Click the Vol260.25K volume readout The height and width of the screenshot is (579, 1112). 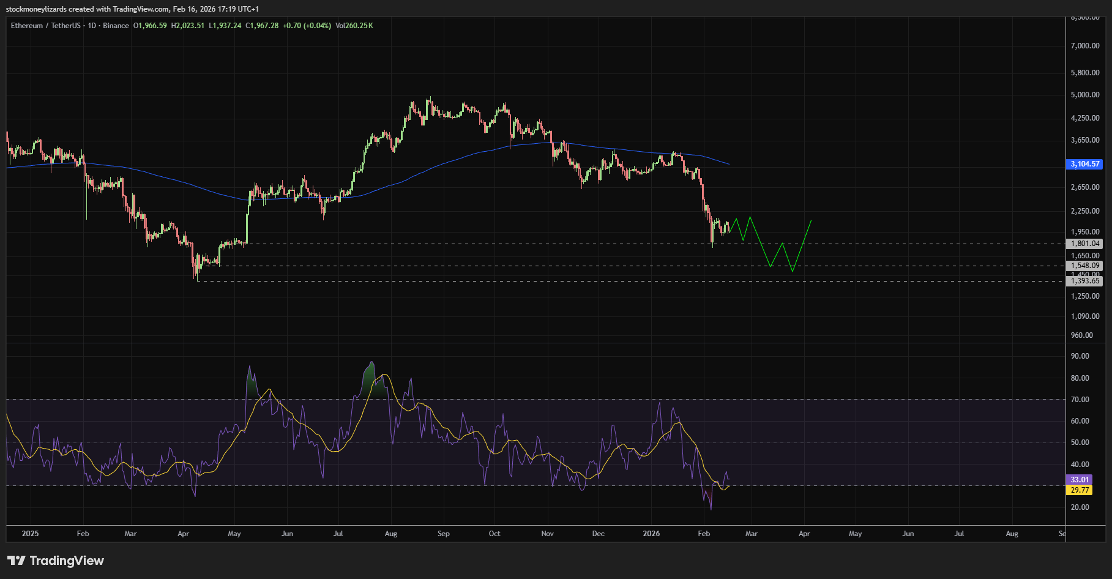click(x=354, y=26)
